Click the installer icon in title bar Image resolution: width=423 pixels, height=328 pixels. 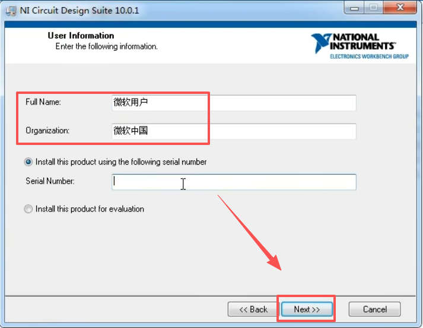11,11
